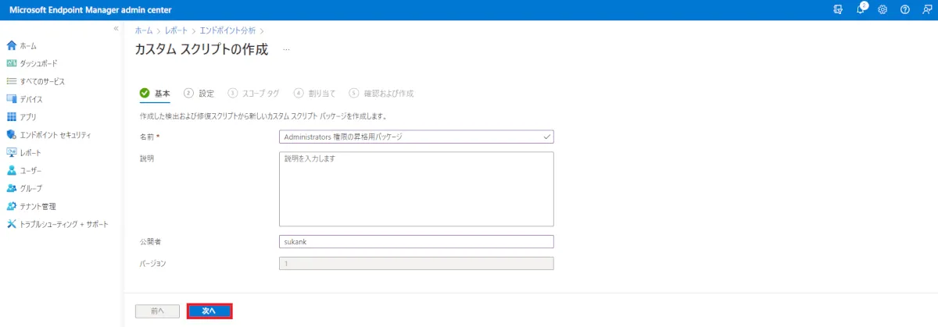Image resolution: width=938 pixels, height=327 pixels.
Task: Click the Microsoft Endpoint Manager admin center title
Action: 90,9
